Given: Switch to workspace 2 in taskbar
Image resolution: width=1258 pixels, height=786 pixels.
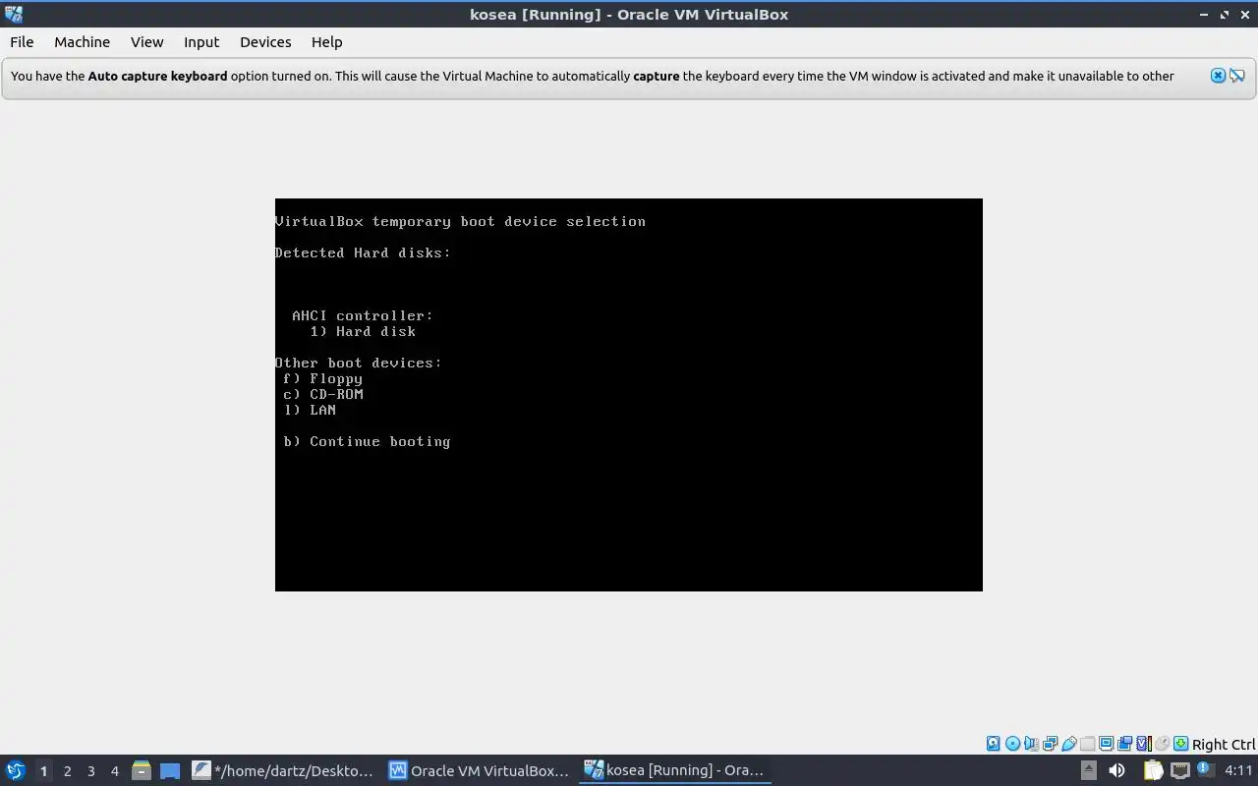Looking at the screenshot, I should click(67, 770).
